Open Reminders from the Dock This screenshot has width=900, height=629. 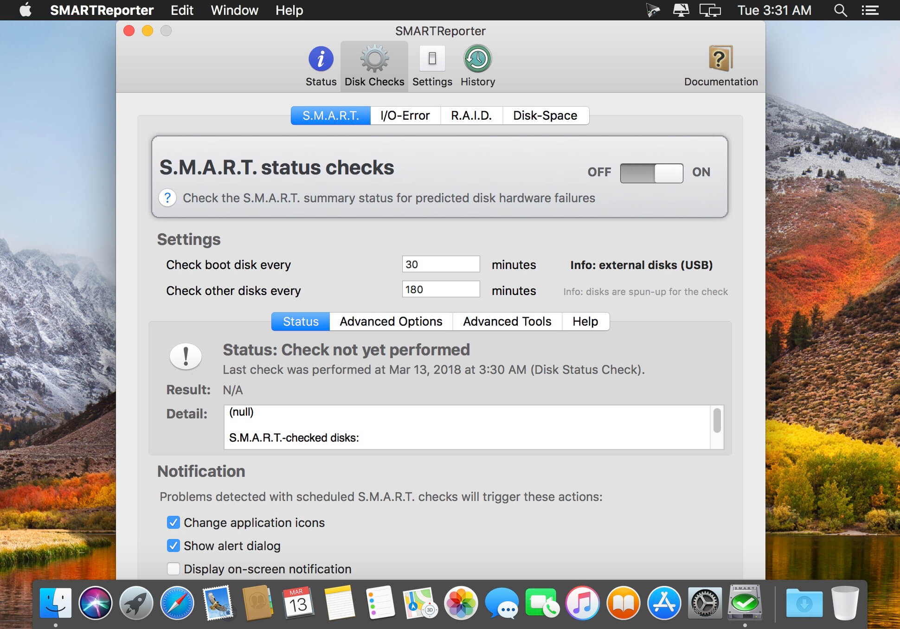click(379, 603)
